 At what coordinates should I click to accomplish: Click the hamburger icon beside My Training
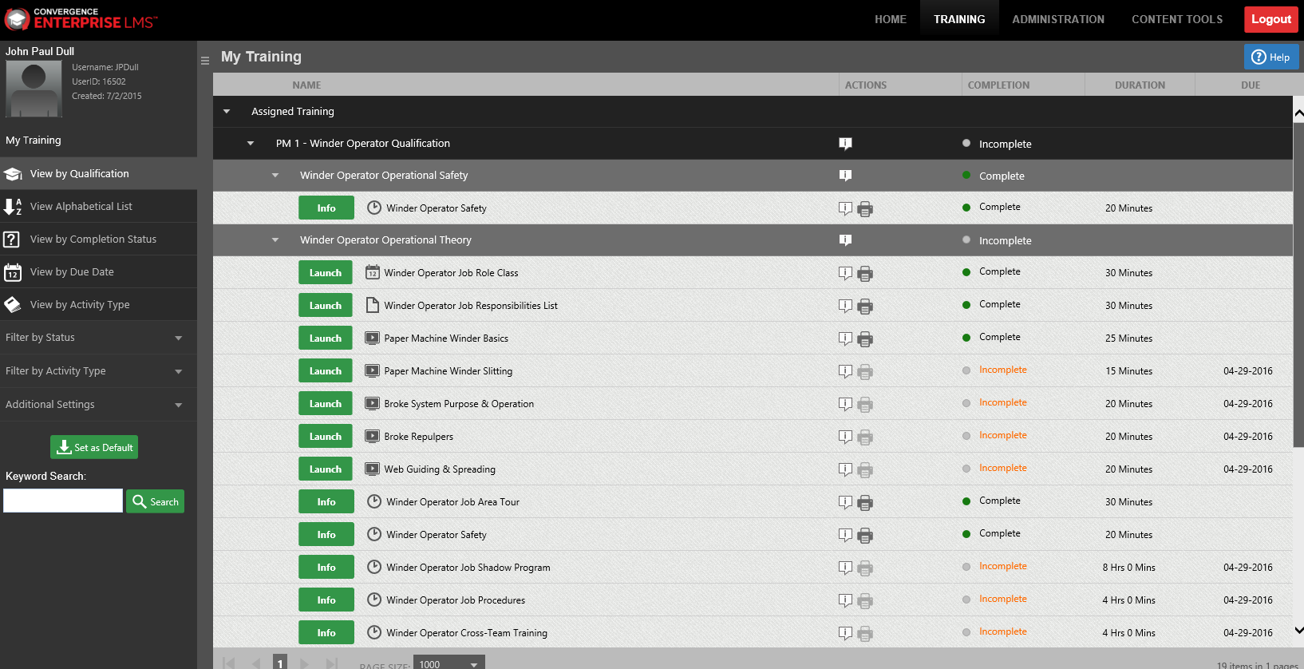[x=205, y=61]
